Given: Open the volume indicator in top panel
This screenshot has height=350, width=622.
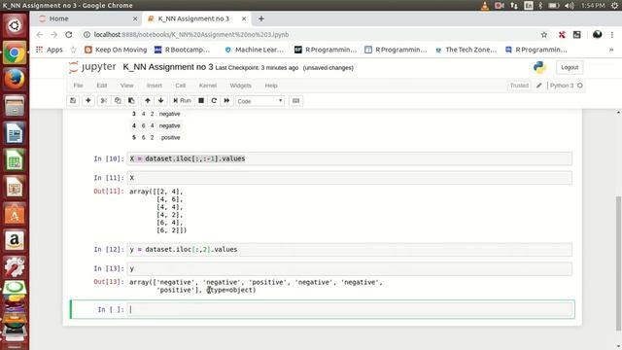Looking at the screenshot, I should pos(570,6).
